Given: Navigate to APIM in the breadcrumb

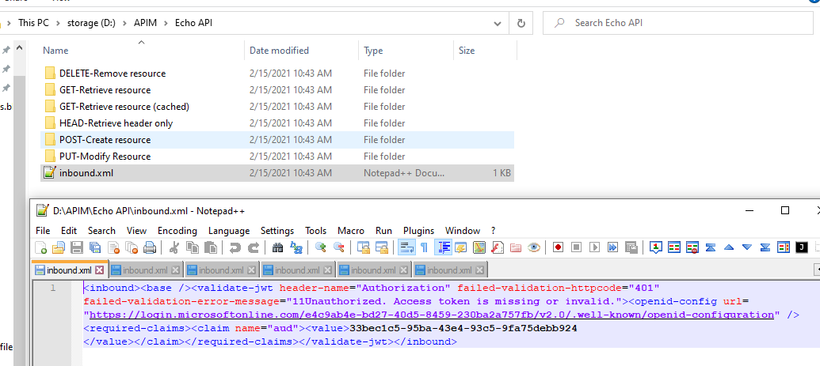Looking at the screenshot, I should [147, 23].
